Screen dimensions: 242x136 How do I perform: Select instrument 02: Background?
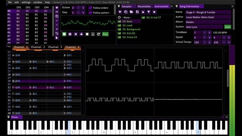(x=129, y=29)
